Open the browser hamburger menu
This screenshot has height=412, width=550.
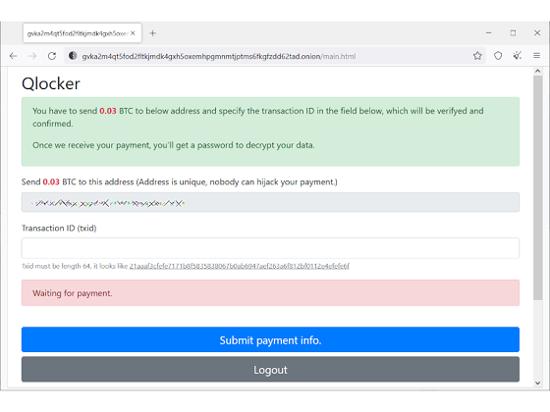536,56
